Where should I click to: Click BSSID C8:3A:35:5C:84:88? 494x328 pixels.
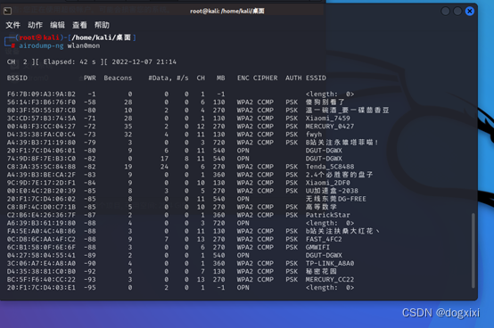pyautogui.click(x=41, y=167)
